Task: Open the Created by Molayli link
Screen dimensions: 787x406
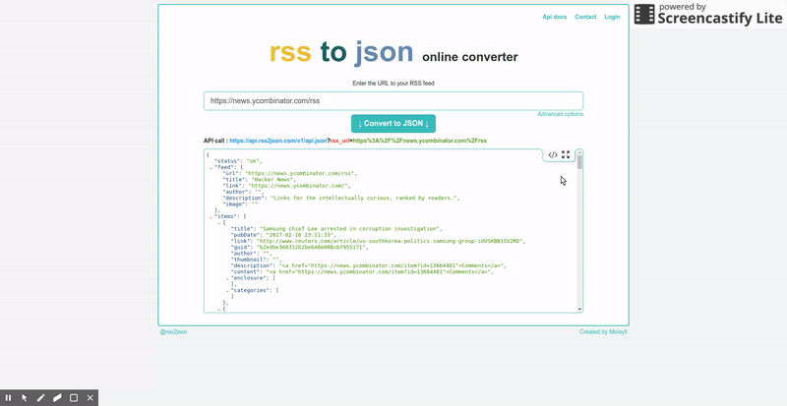Action: point(603,331)
